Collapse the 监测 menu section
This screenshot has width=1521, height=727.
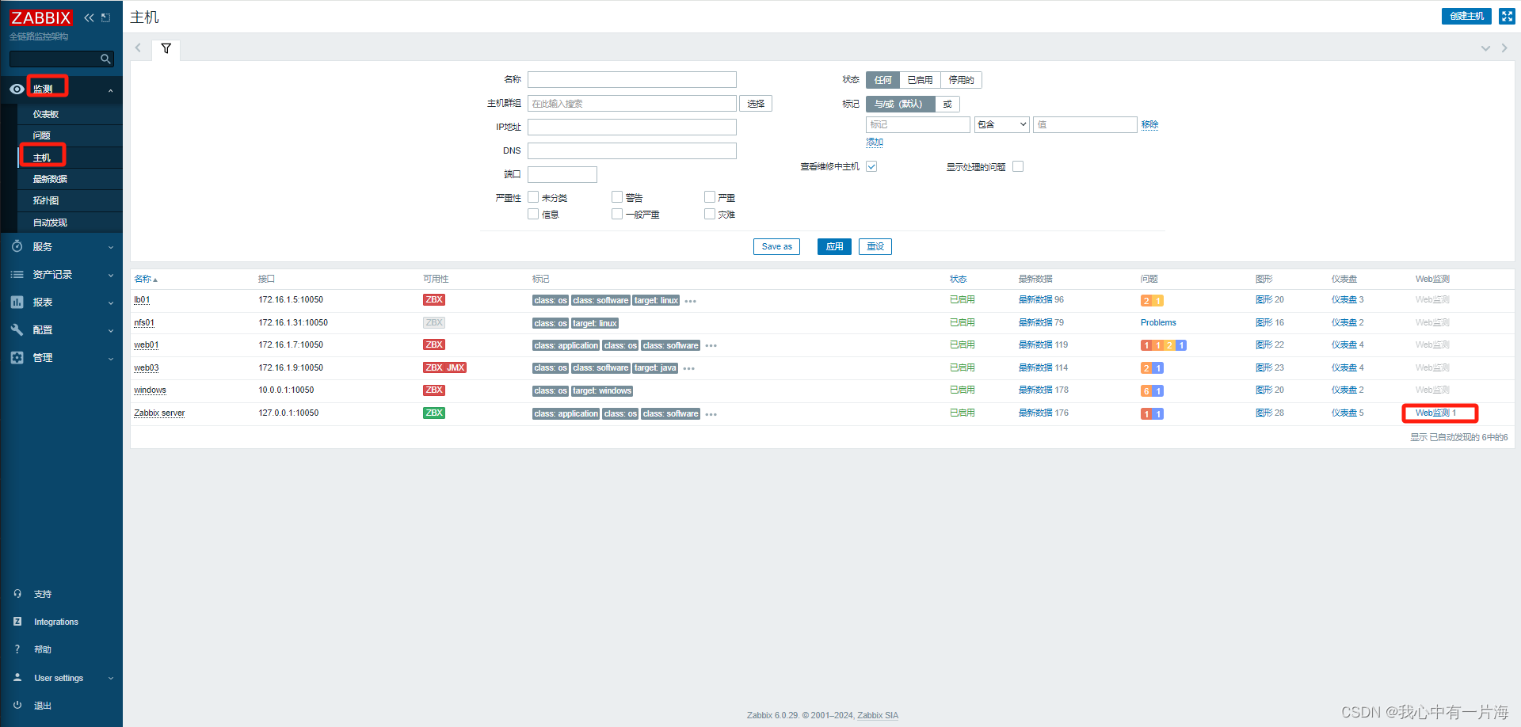[x=110, y=90]
